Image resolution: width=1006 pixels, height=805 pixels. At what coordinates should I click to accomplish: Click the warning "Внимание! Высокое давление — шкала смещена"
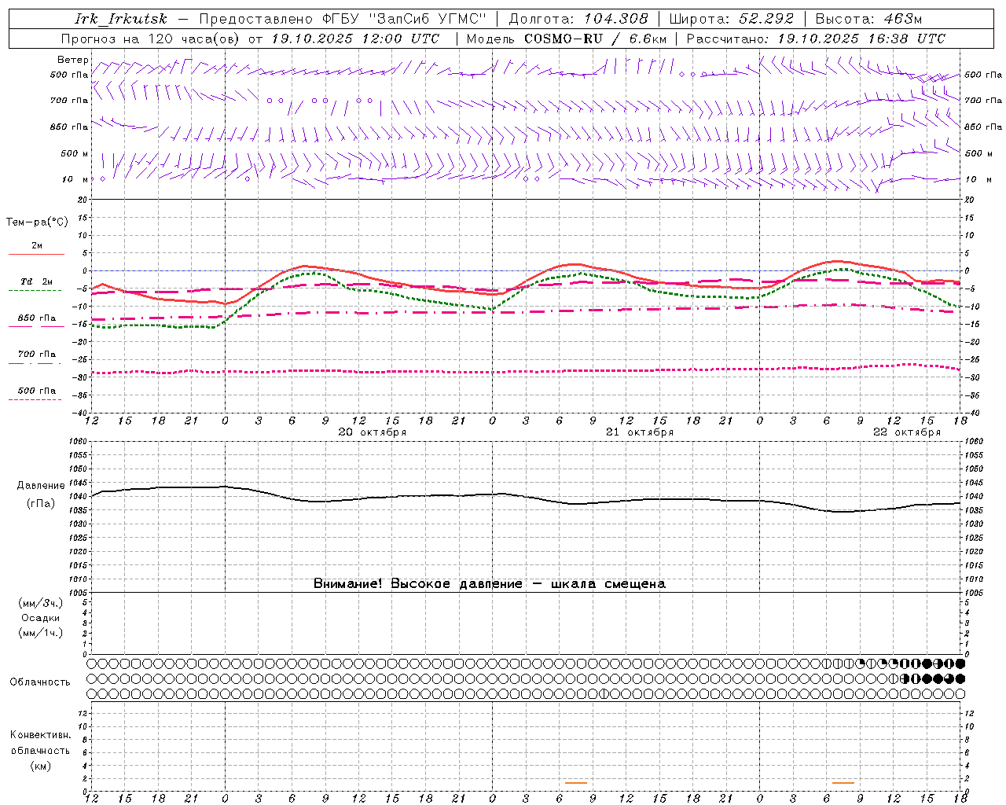(x=489, y=584)
